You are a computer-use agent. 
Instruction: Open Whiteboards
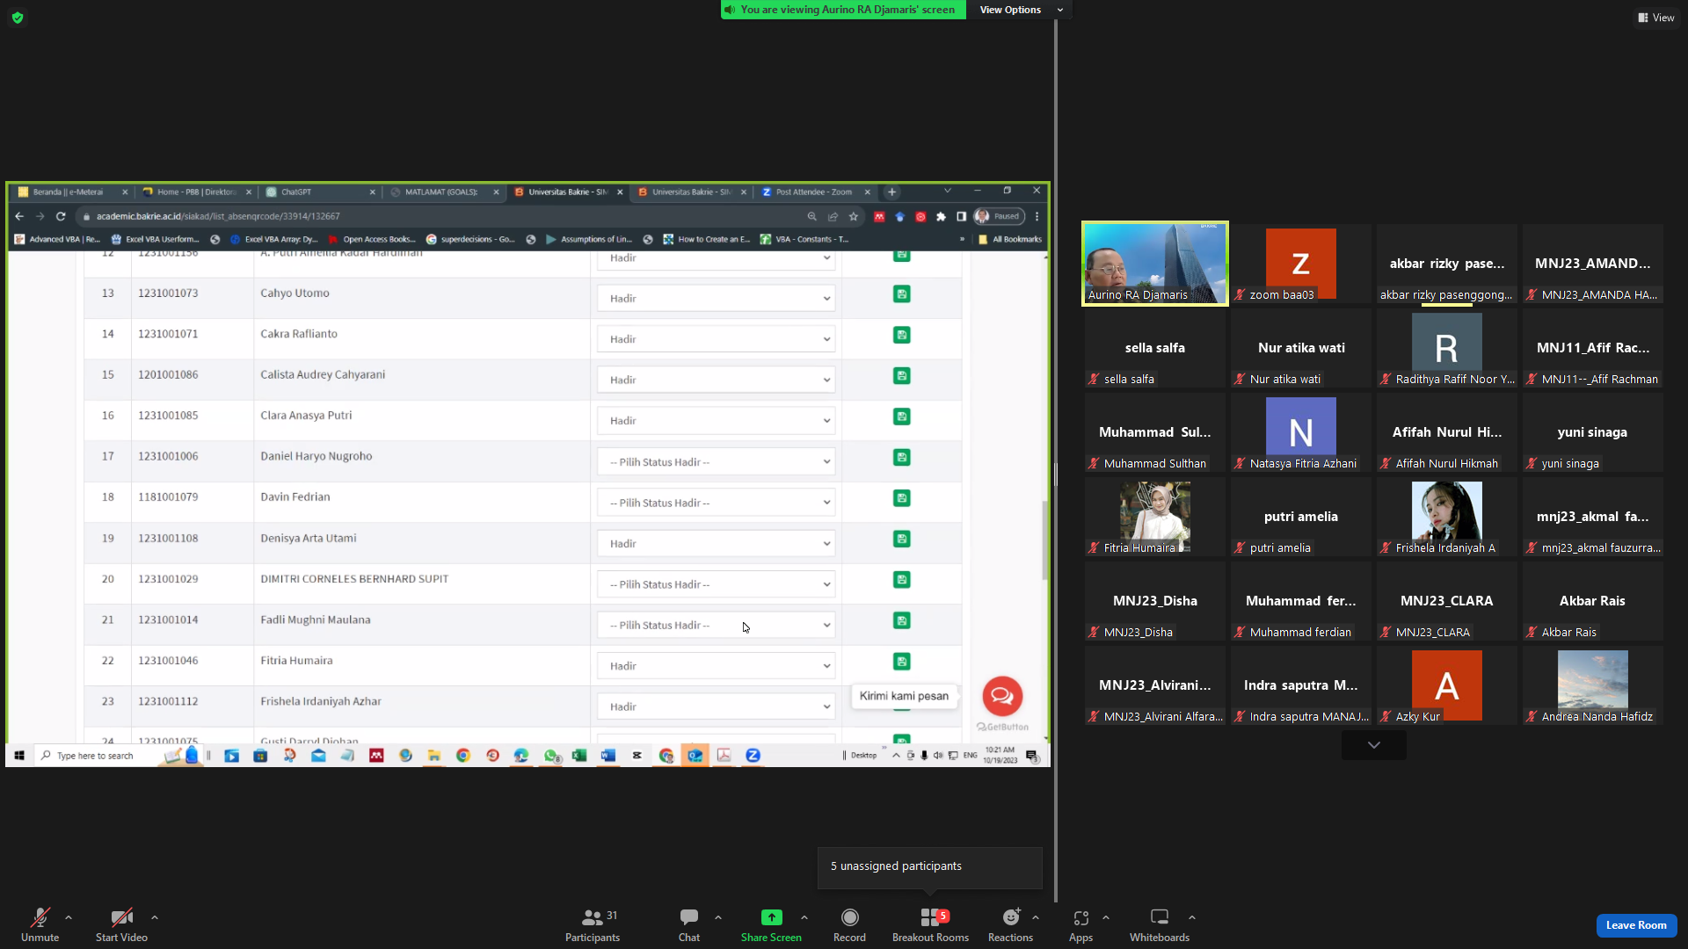(1160, 924)
